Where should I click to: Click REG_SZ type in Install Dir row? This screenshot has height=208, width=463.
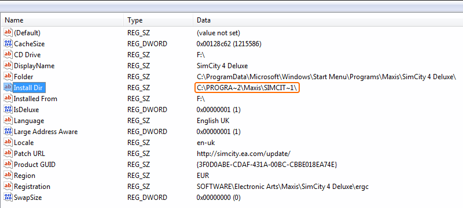[x=138, y=88]
